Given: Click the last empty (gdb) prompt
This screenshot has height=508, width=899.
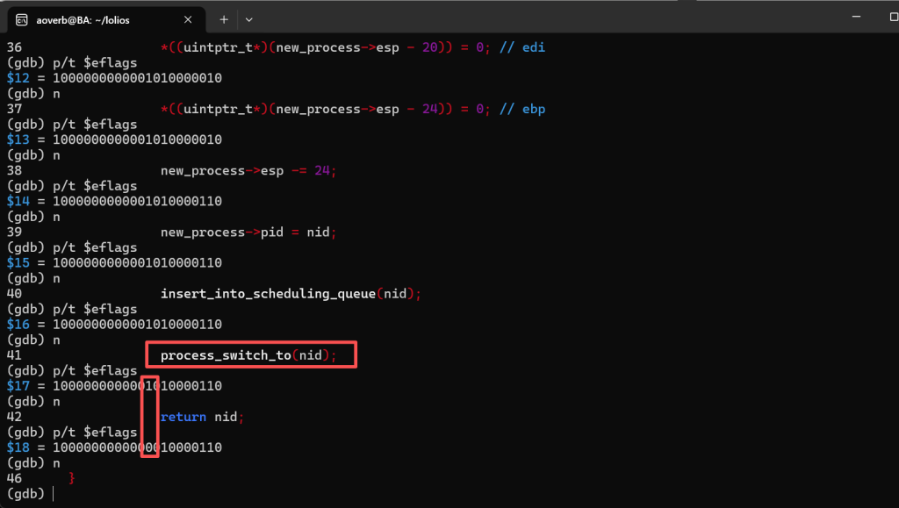Looking at the screenshot, I should (26, 494).
